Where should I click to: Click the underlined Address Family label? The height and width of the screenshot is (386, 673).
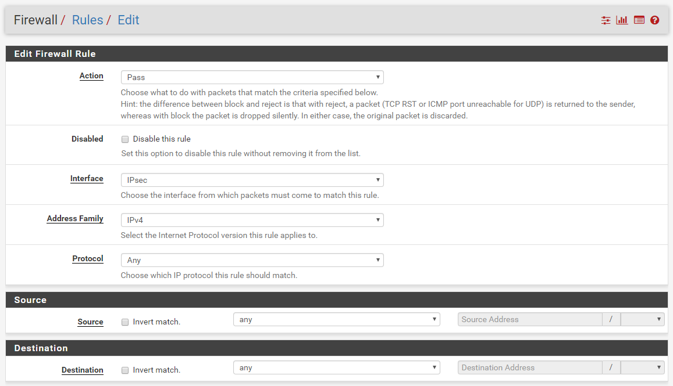click(x=75, y=218)
